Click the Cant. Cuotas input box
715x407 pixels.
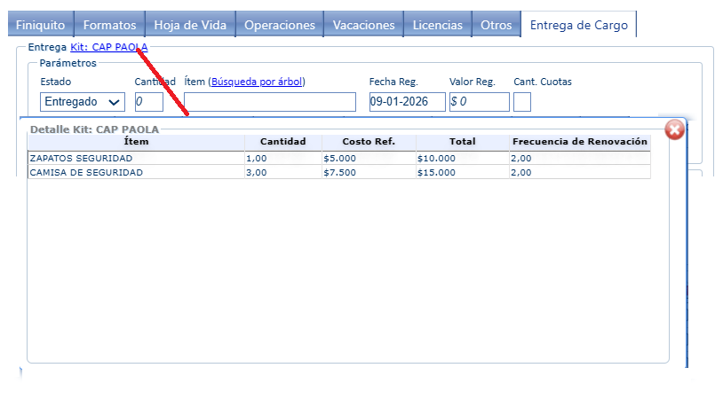pos(522,102)
